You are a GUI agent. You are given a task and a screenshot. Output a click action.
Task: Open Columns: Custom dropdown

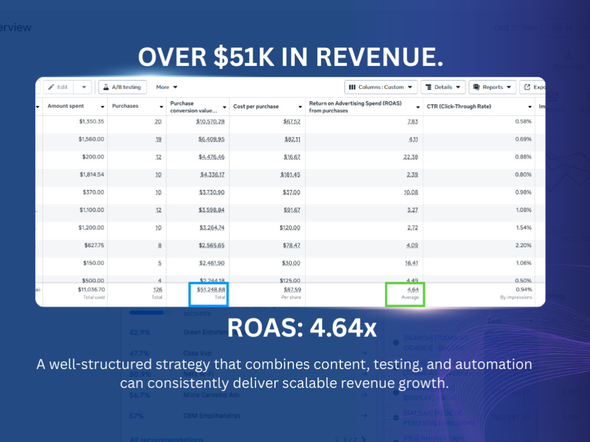(x=381, y=87)
